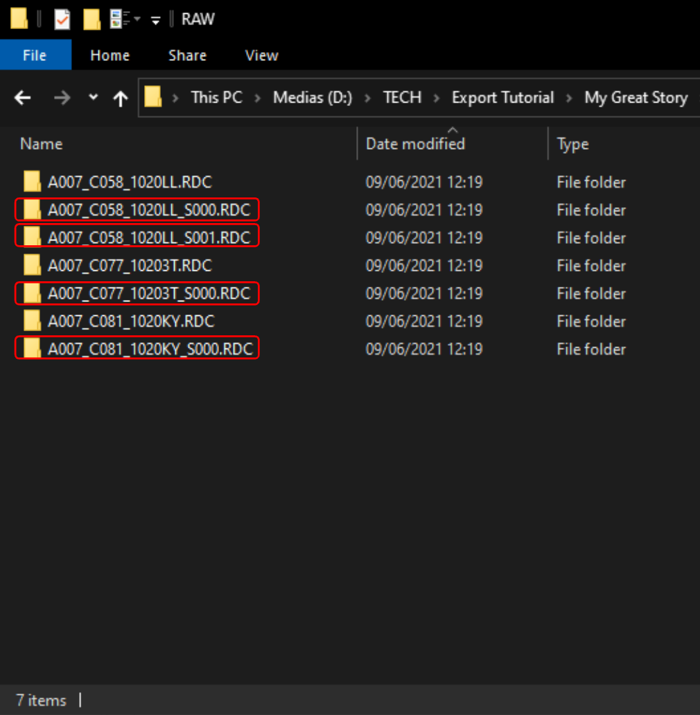
Task: Click the Properties quick access icon
Action: (62, 19)
